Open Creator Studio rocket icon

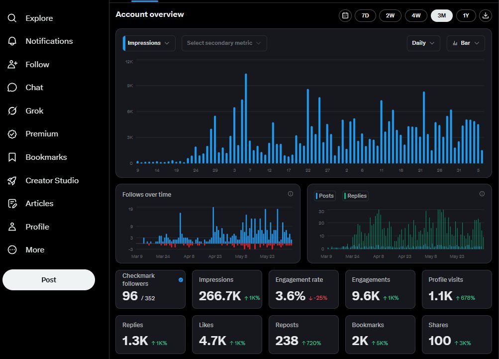point(12,181)
